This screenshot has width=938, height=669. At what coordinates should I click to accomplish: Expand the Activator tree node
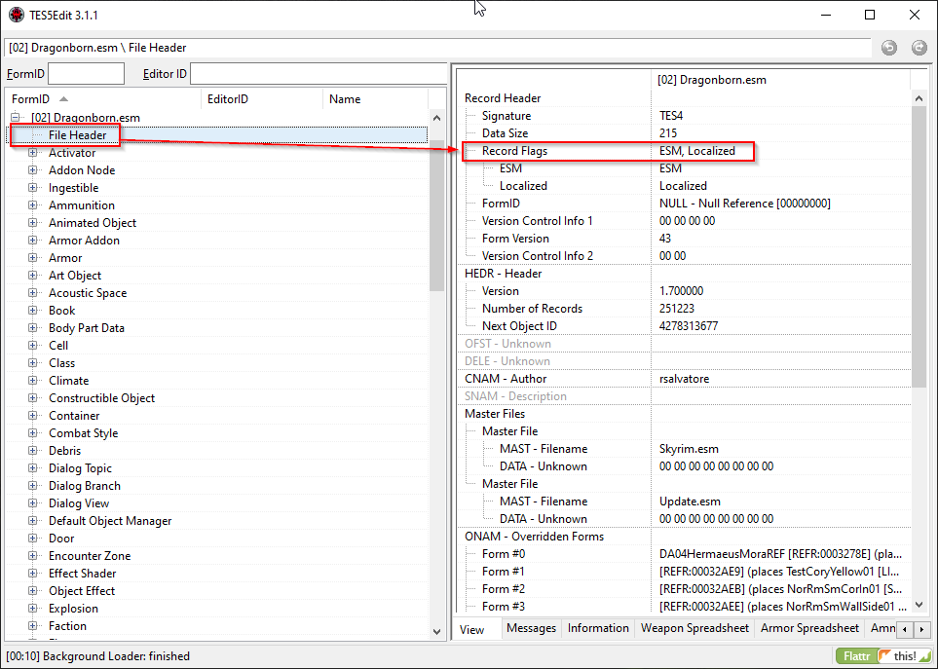(x=33, y=153)
